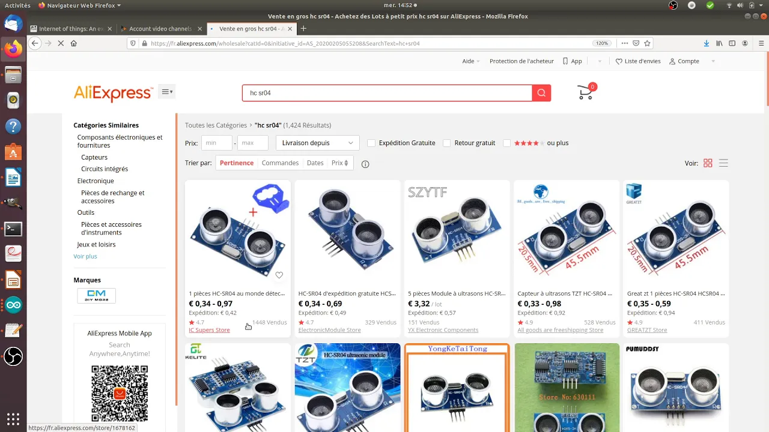Viewport: 769px width, 432px height.
Task: Open the Livraison depuis dropdown
Action: 317,143
